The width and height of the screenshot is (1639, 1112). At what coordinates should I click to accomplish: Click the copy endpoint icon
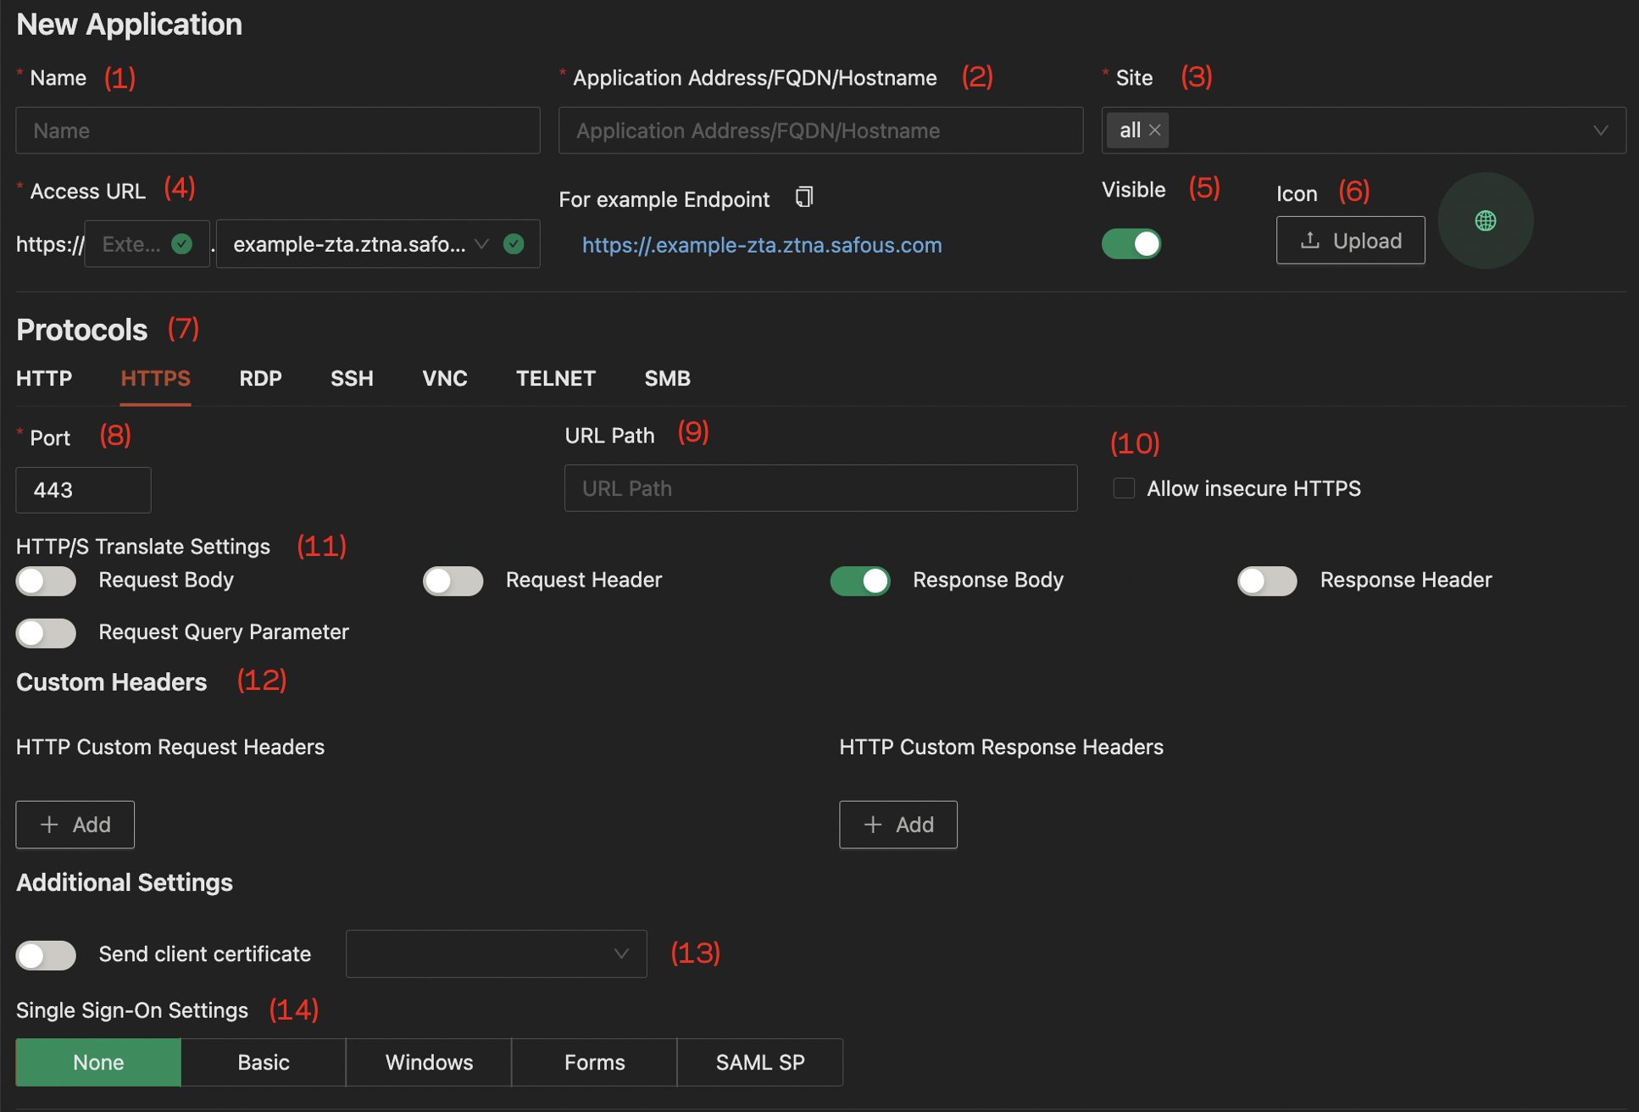click(804, 197)
